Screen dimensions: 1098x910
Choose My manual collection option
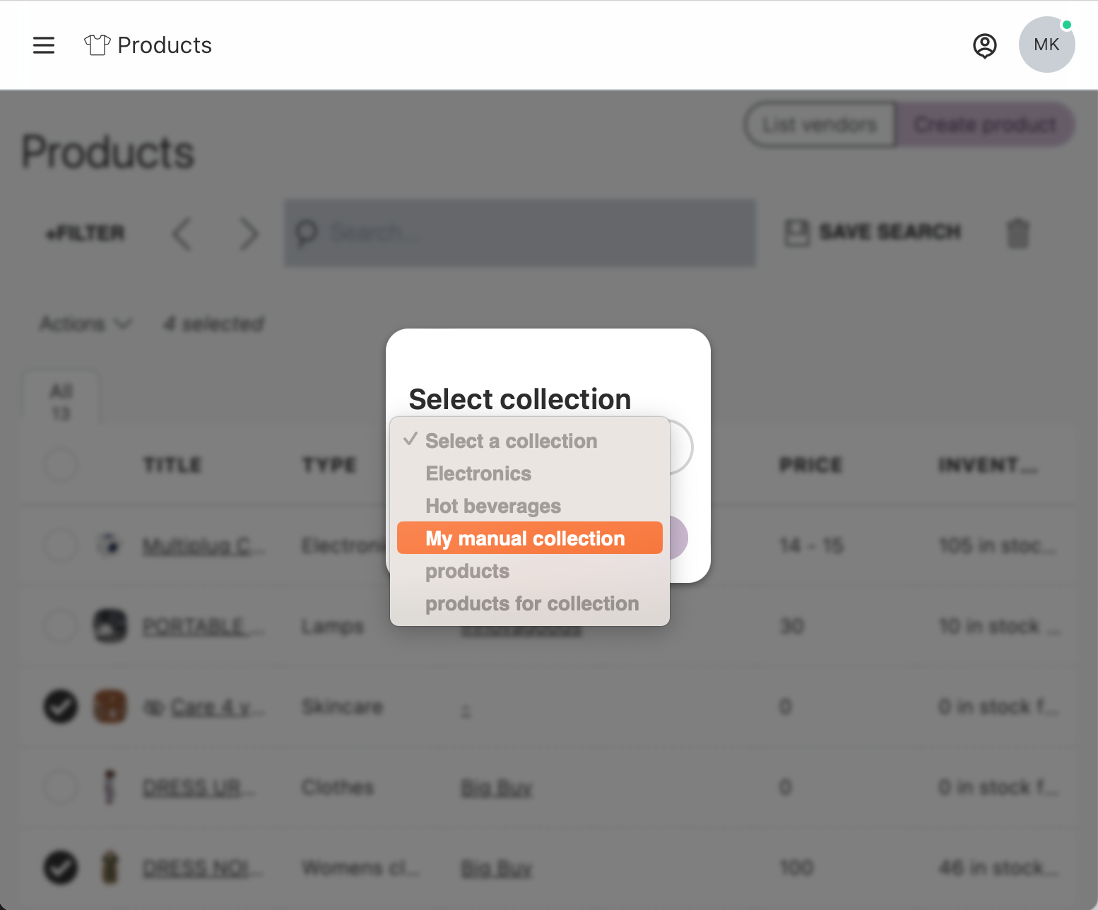pos(525,538)
